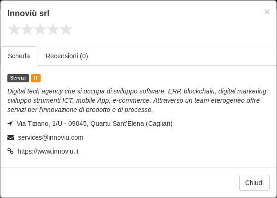Click the Chiudi button
Viewport: 277px width, 198px height.
click(254, 183)
